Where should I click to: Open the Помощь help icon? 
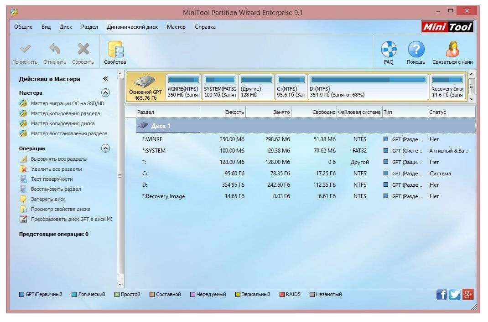click(416, 49)
